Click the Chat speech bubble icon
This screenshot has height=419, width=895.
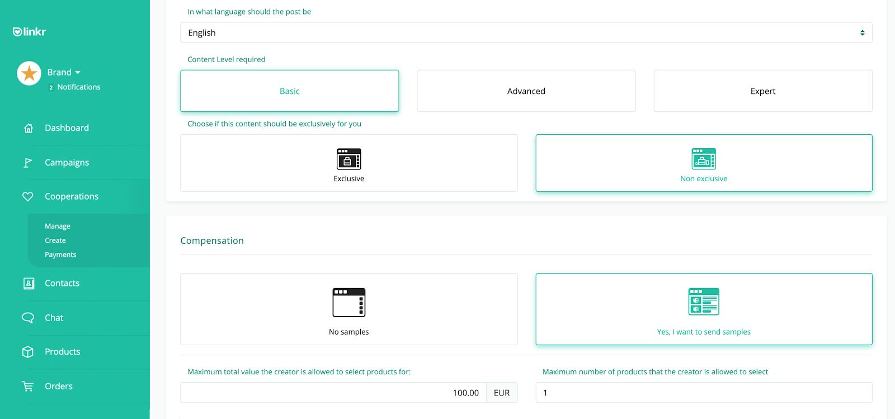[x=27, y=318]
